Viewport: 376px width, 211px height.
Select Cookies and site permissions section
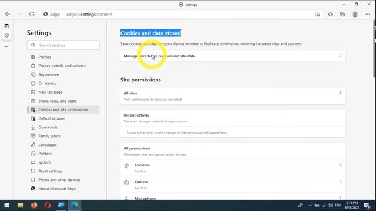tap(63, 110)
